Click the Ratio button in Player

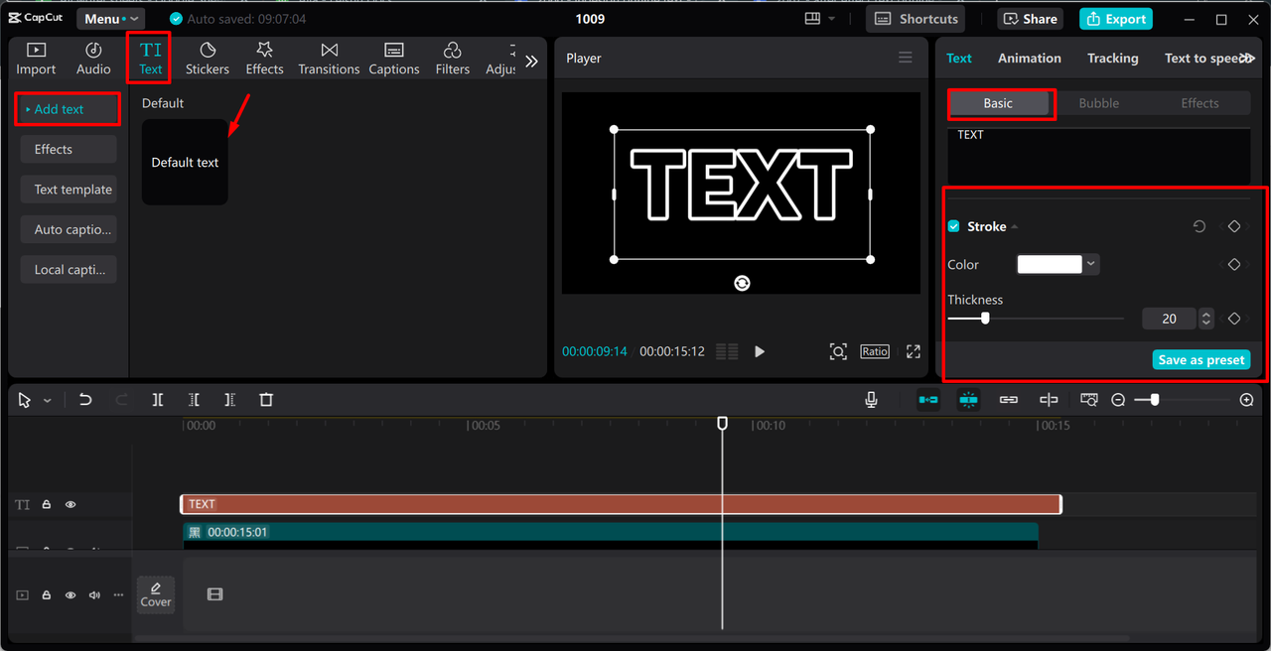pyautogui.click(x=875, y=351)
